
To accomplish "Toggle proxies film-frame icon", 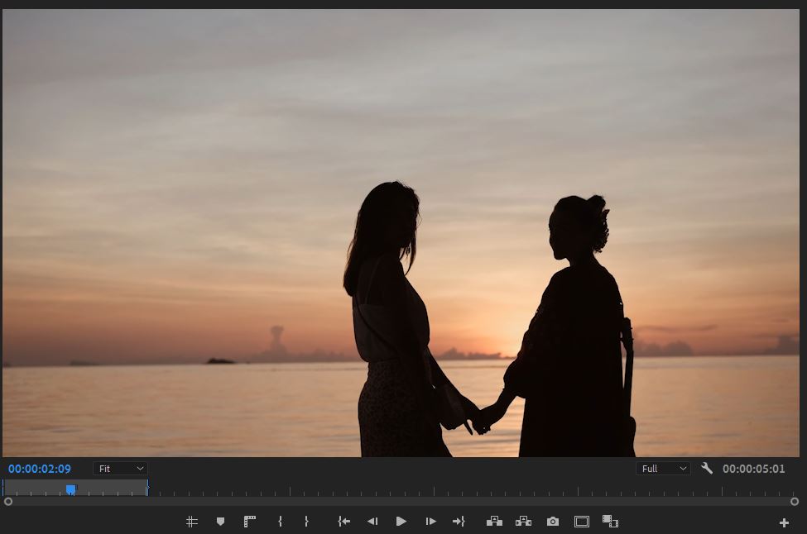I will click(610, 522).
